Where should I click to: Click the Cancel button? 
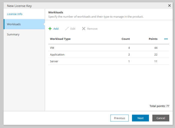[x=161, y=118]
